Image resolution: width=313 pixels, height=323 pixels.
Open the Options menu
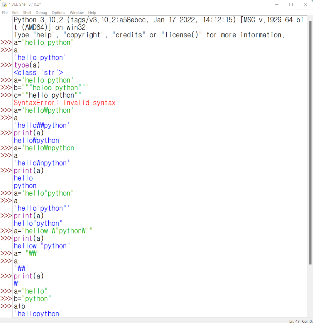[58, 13]
